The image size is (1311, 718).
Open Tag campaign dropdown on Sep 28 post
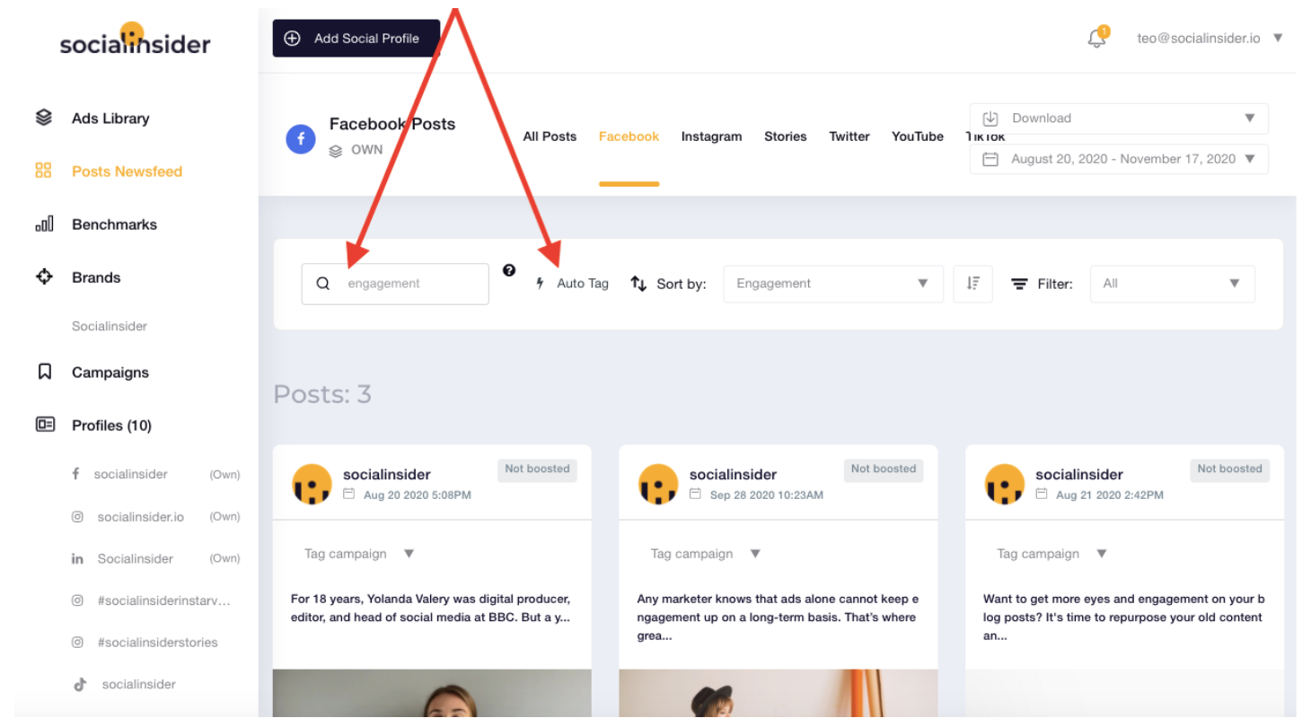pyautogui.click(x=706, y=554)
